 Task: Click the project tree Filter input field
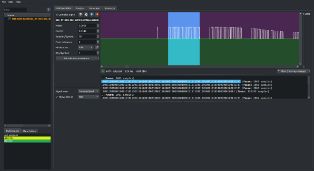pyautogui.click(x=15, y=9)
